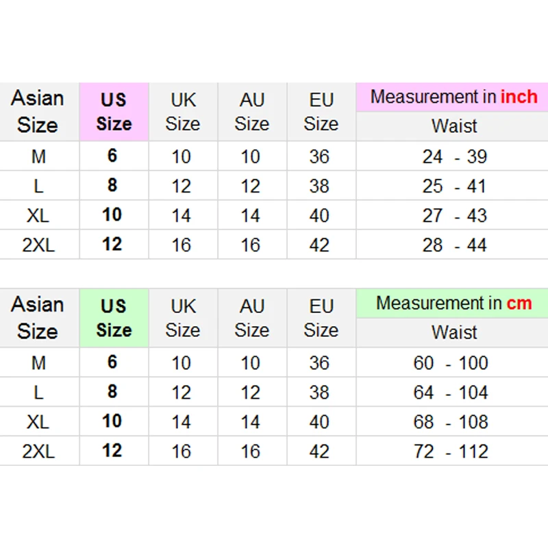Viewport: 548px width, 548px height.
Task: Click Asian Size header in cm table
Action: (x=38, y=318)
